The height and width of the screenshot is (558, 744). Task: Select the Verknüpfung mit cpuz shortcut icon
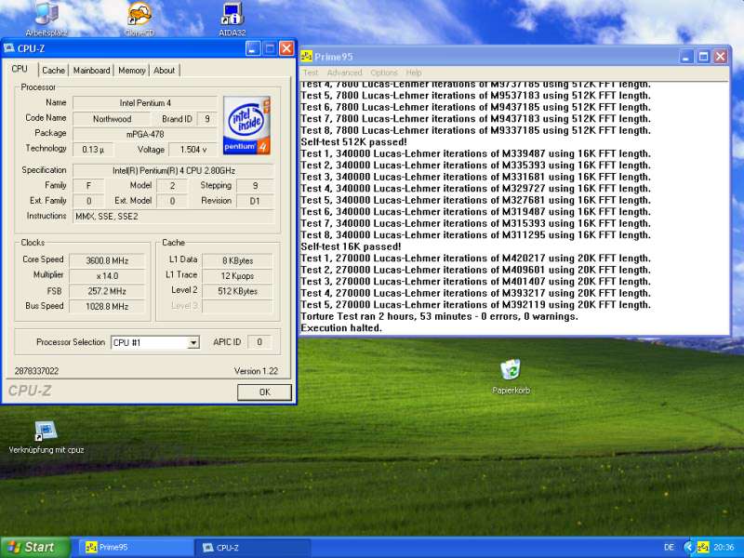(46, 437)
